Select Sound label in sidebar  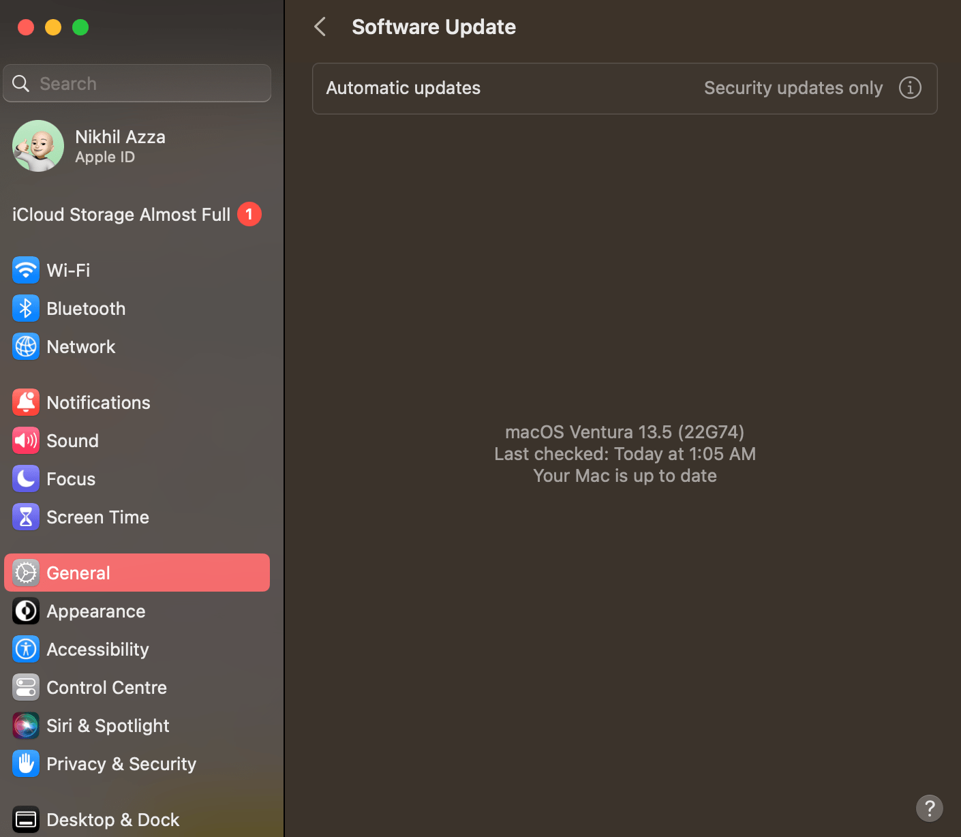(x=73, y=441)
